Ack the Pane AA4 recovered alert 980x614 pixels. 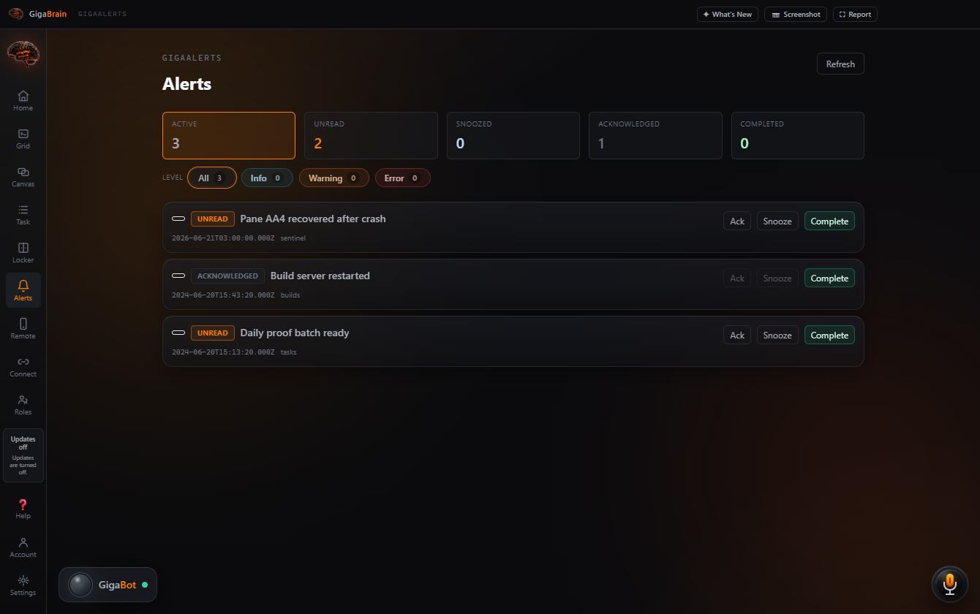point(737,221)
